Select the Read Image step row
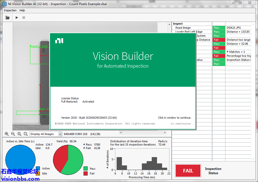 pos(183,28)
